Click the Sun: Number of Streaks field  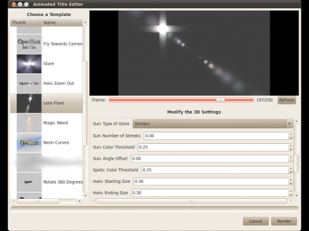[x=216, y=136]
